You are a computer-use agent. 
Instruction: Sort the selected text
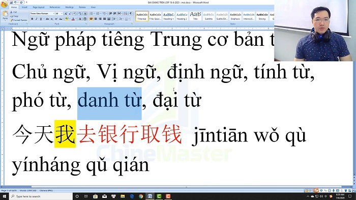coord(126,13)
